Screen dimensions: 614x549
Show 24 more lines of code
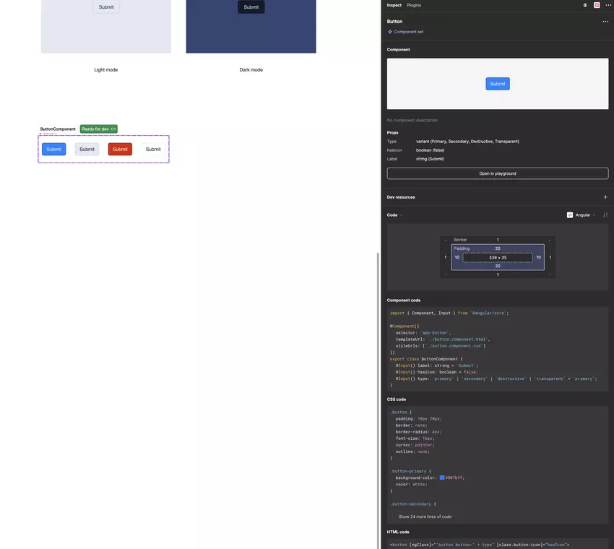tap(425, 516)
